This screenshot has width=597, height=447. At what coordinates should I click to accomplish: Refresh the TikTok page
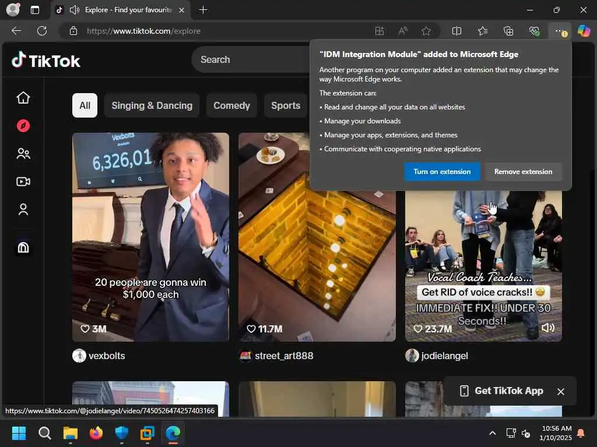point(42,31)
